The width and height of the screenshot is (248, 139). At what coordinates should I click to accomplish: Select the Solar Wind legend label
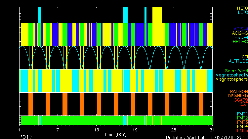pos(236,71)
